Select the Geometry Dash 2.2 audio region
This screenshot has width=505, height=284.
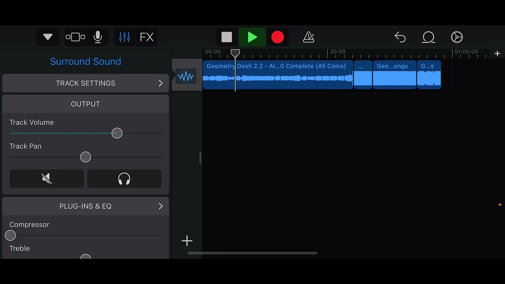pos(278,75)
